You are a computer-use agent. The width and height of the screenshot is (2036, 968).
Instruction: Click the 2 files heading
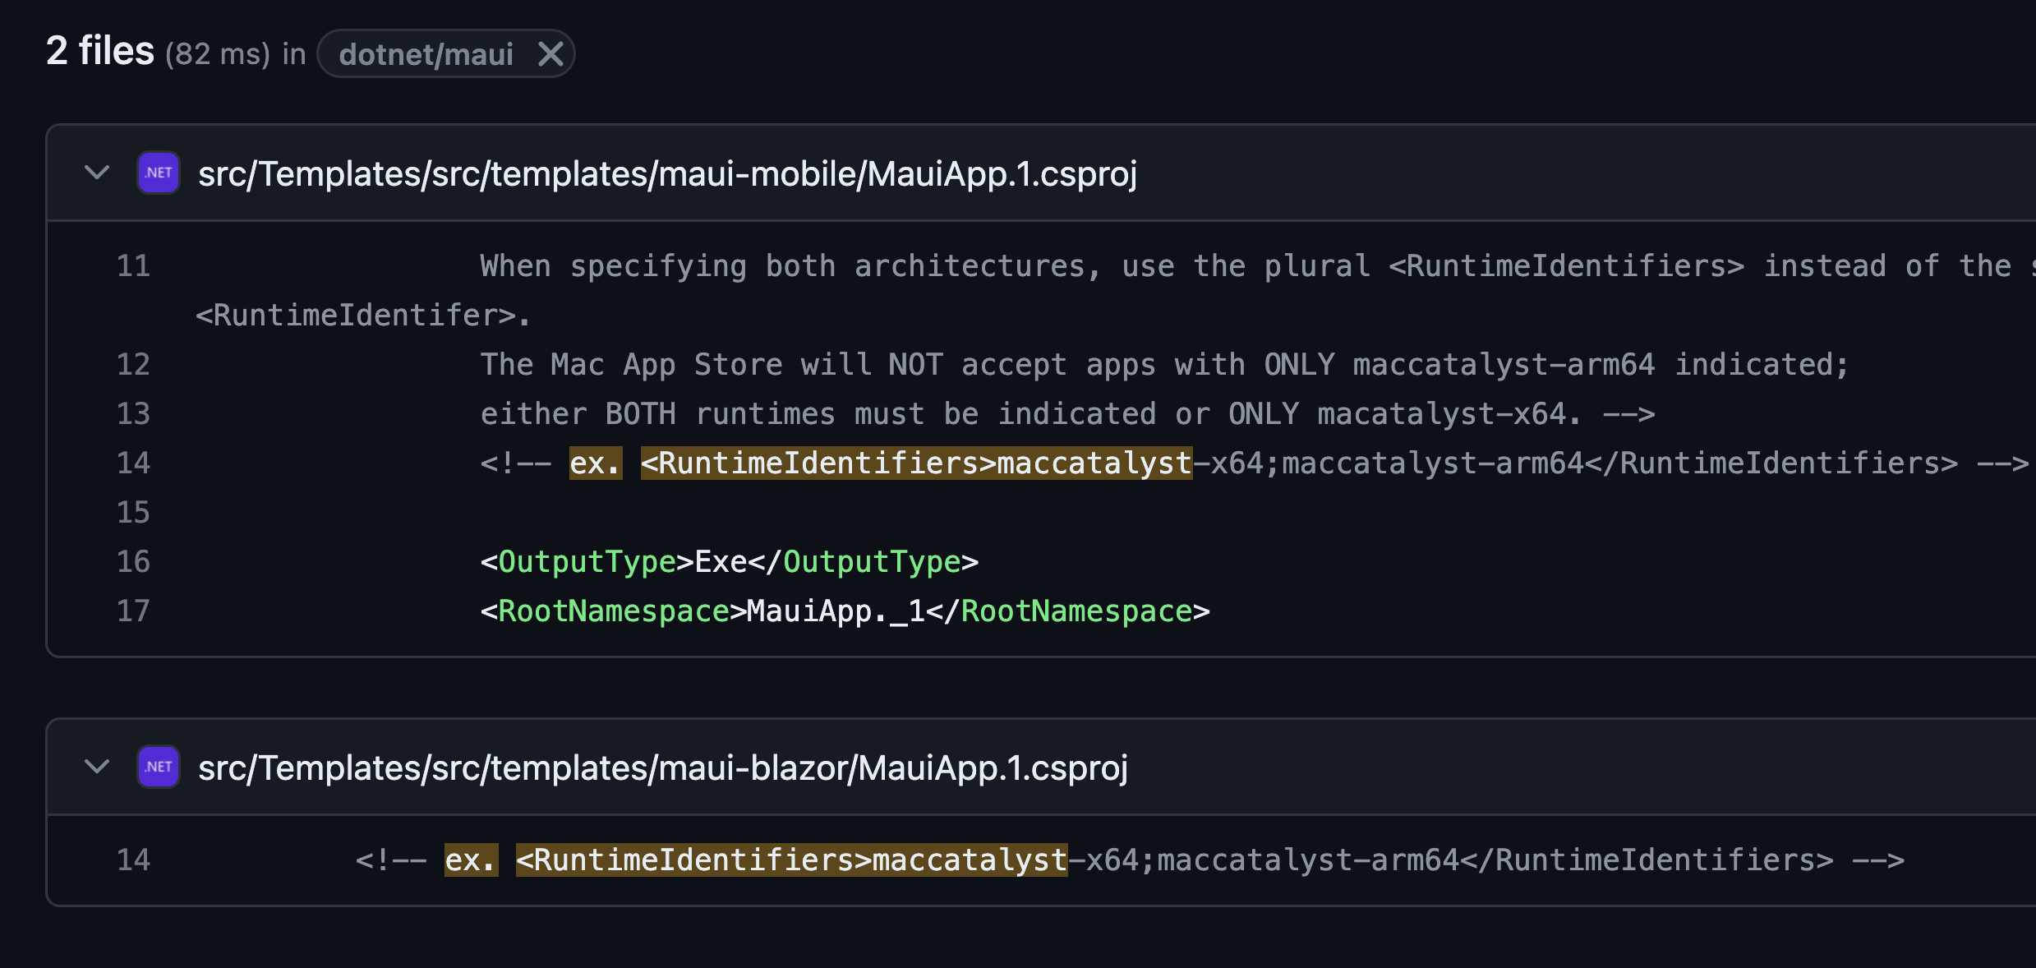click(x=99, y=50)
